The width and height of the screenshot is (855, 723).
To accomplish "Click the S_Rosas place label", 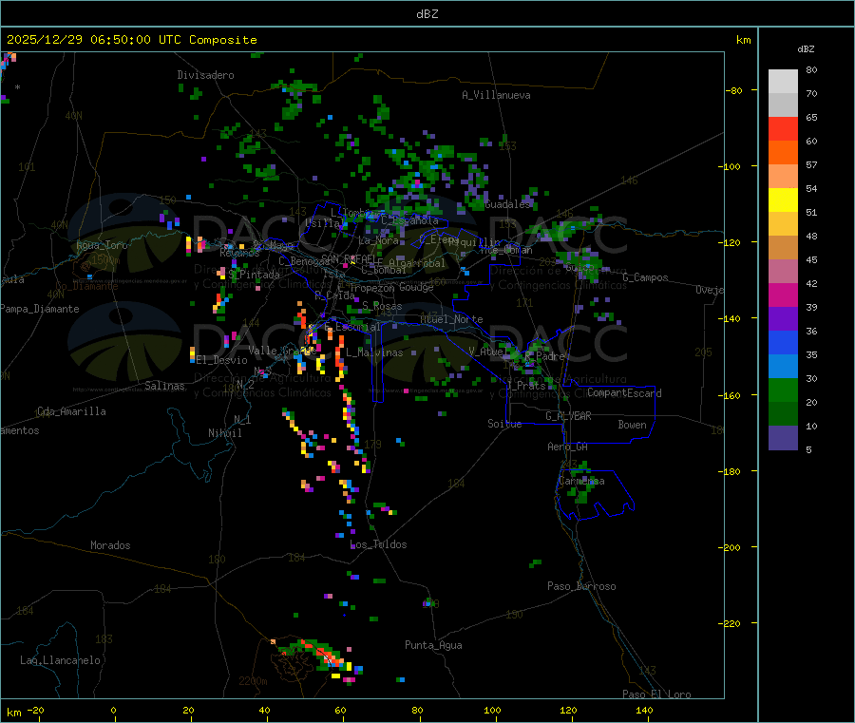I will click(382, 306).
